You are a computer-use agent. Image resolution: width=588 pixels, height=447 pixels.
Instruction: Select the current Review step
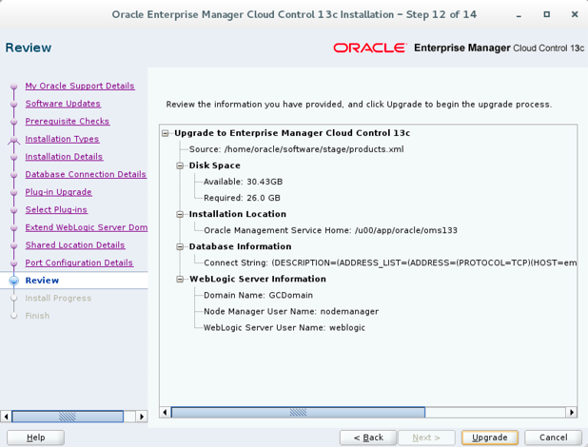point(42,281)
